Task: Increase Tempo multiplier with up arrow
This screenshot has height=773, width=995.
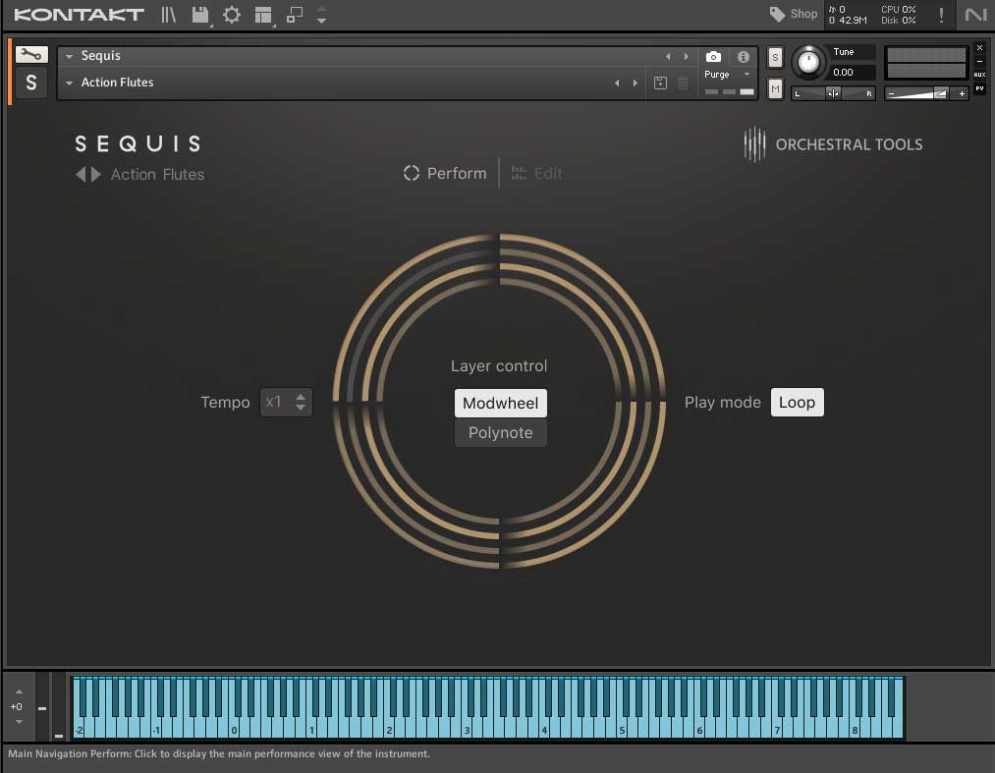Action: click(301, 397)
